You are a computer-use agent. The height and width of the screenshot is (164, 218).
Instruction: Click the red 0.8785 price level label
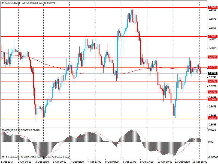tap(212, 57)
